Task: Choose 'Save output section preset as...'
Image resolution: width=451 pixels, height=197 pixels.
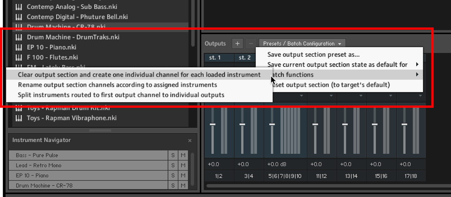Action: [x=313, y=54]
